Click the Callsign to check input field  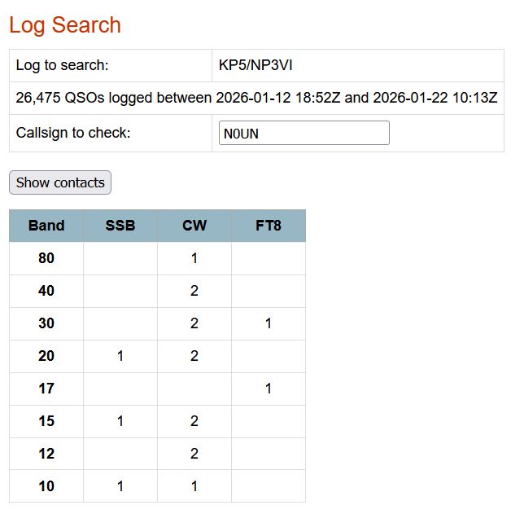click(304, 134)
